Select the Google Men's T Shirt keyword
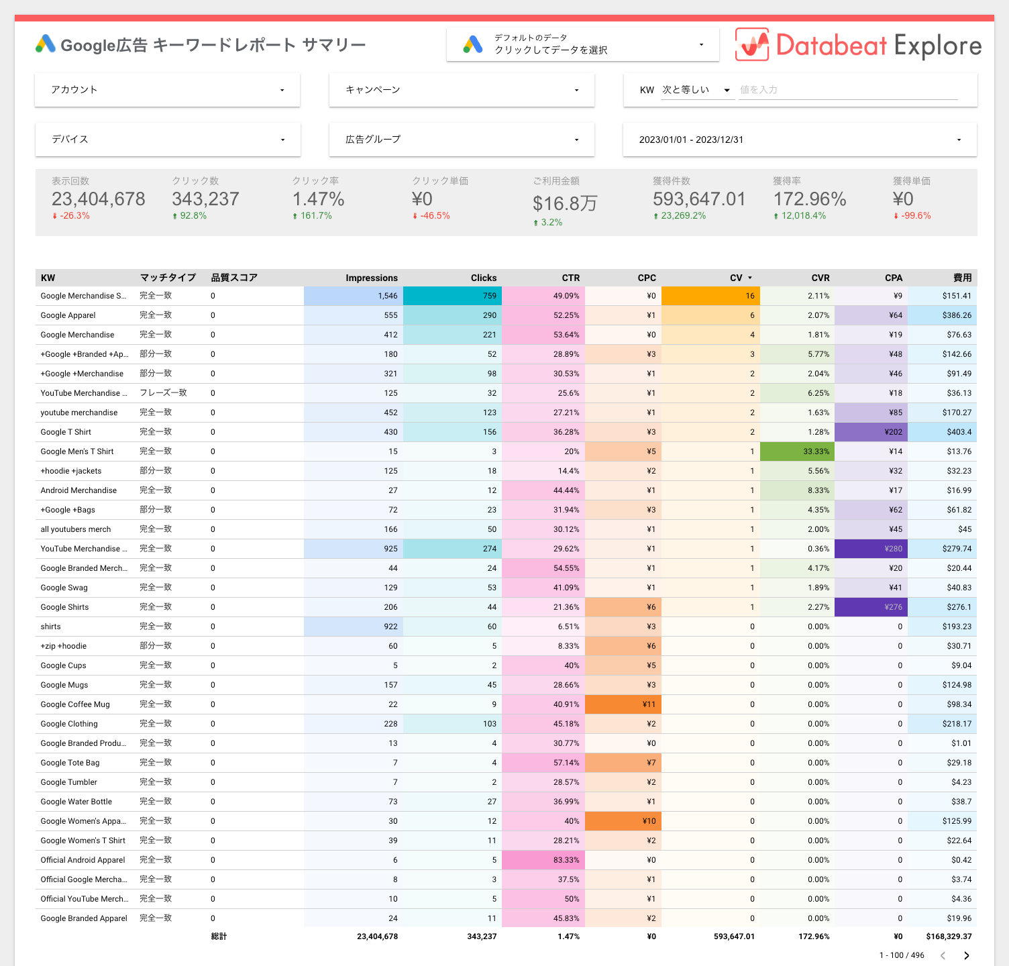 [77, 451]
